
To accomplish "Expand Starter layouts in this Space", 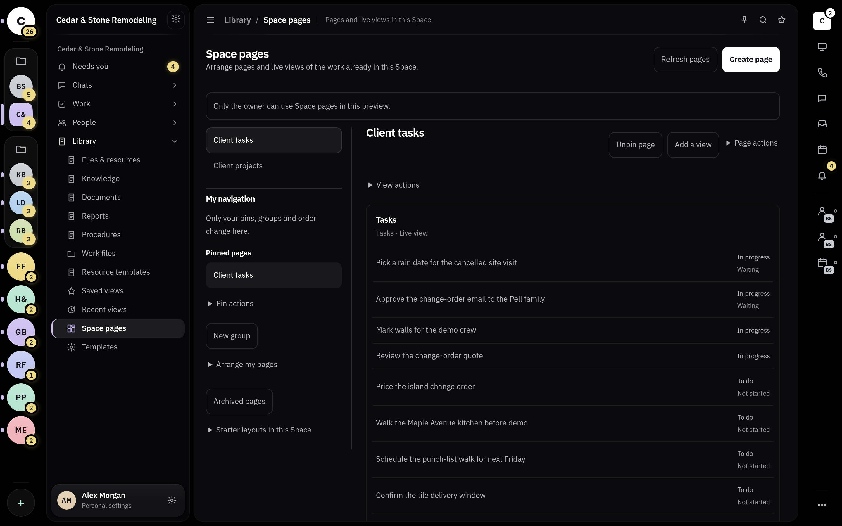I will [x=260, y=430].
